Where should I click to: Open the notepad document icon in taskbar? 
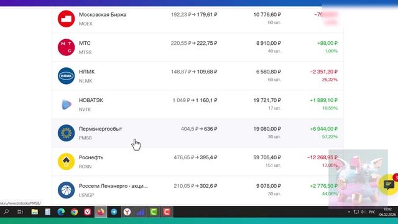[x=47, y=212]
